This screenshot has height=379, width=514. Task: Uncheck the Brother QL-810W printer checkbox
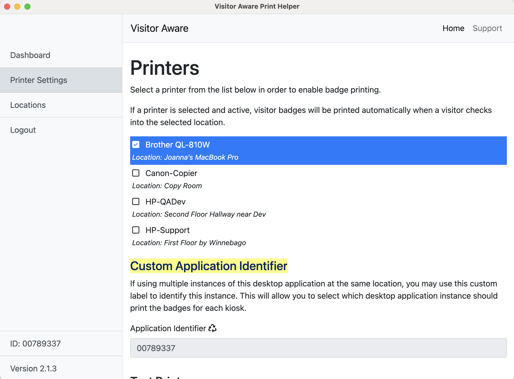click(x=136, y=145)
